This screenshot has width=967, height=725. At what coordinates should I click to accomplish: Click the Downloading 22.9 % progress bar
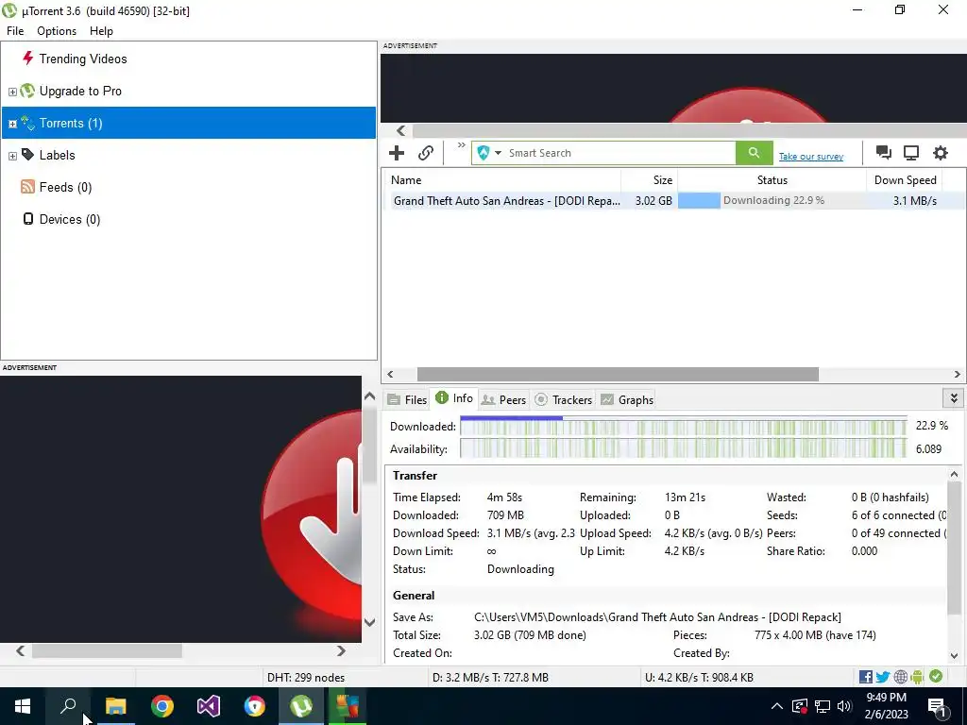772,200
